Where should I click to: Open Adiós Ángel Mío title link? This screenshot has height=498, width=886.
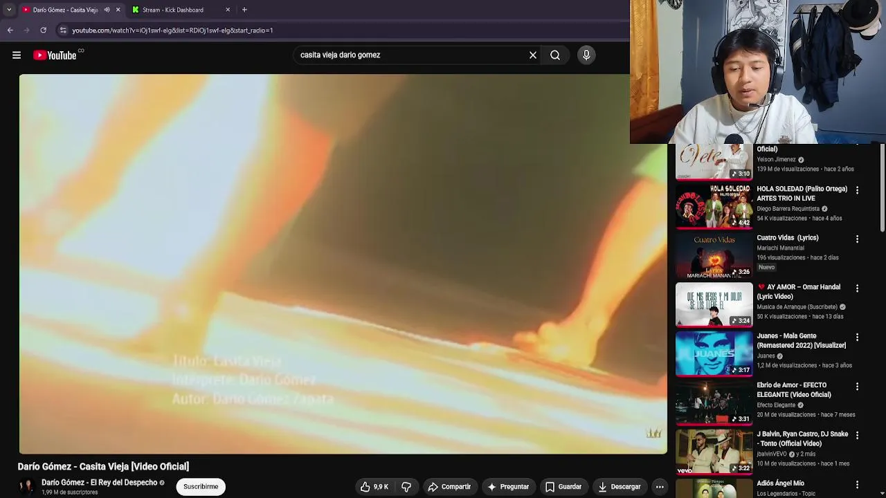click(780, 483)
